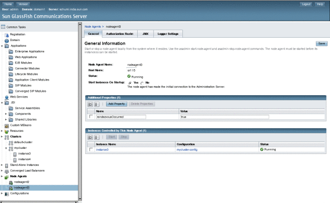Image resolution: width=330 pixels, height=203 pixels.
Task: Click the Clusters icon
Action: (x=7, y=137)
